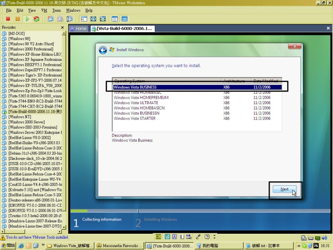The image size is (333, 250).
Task: Select [Windows 98 V2 Auto Ghost] favorite
Action: 31,44
